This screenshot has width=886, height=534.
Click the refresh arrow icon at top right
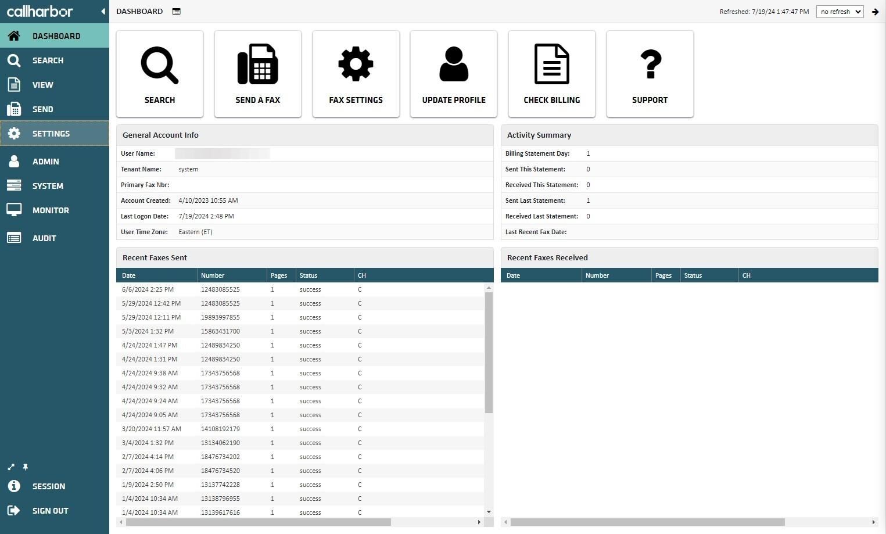(875, 12)
